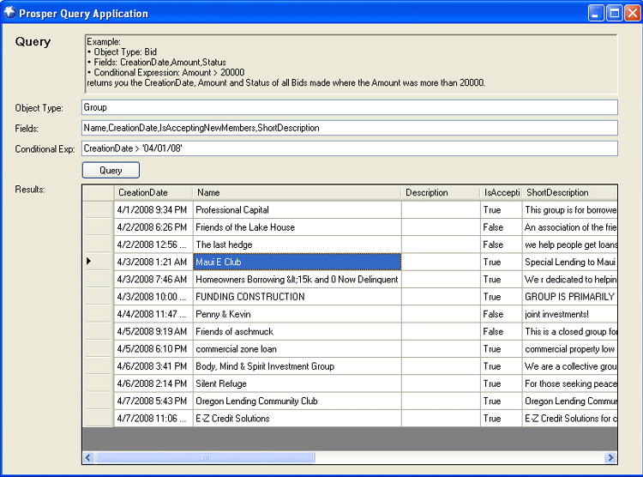Click the horizontal scrollbar right arrow
Image resolution: width=643 pixels, height=477 pixels.
(x=610, y=458)
